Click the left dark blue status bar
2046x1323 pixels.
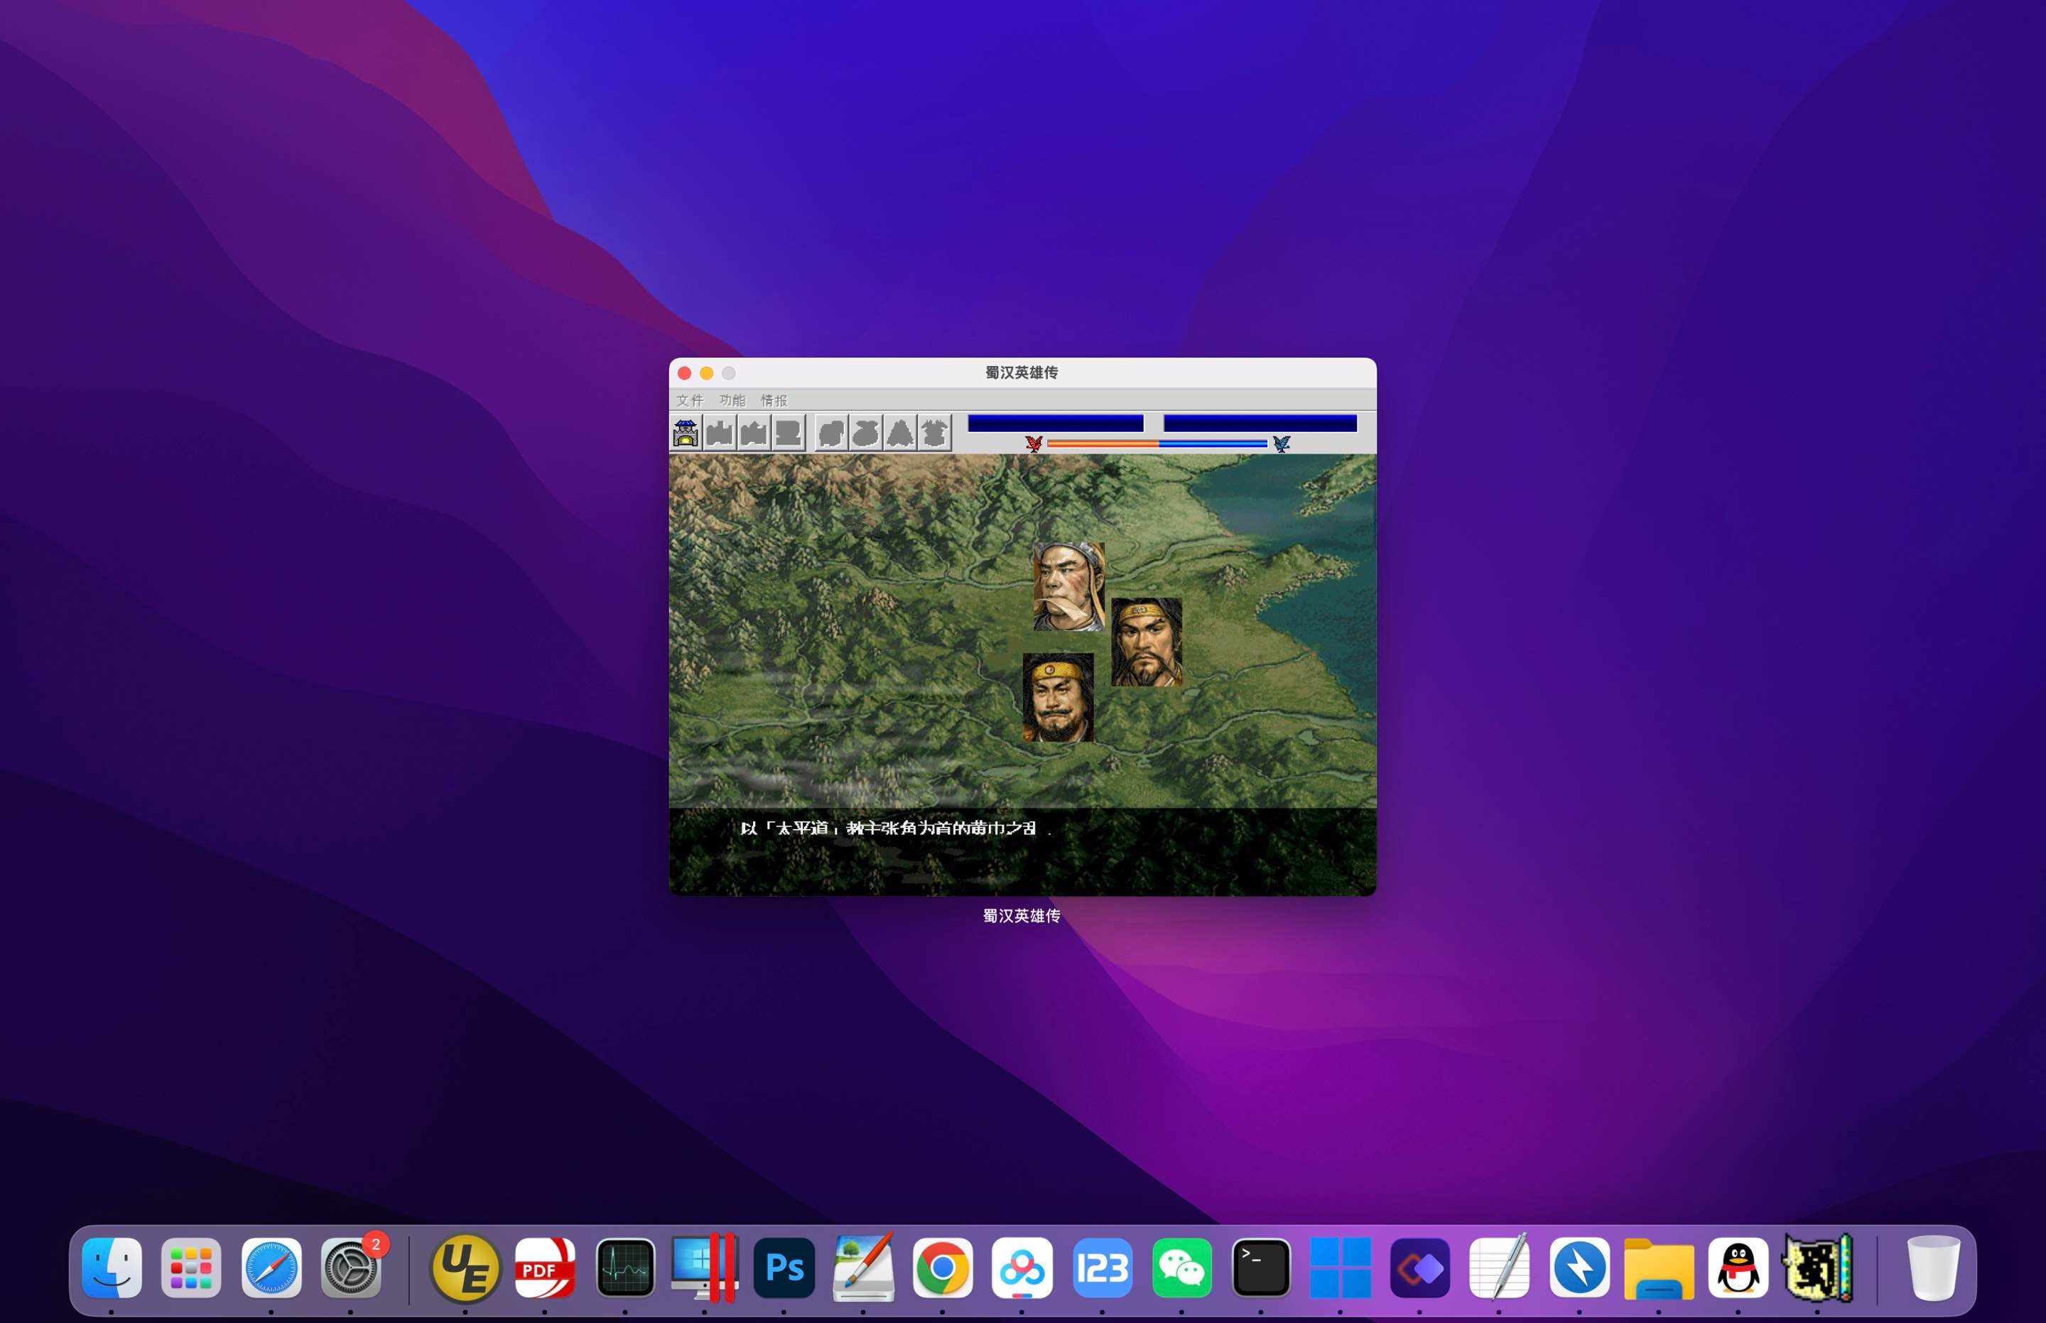tap(1056, 423)
